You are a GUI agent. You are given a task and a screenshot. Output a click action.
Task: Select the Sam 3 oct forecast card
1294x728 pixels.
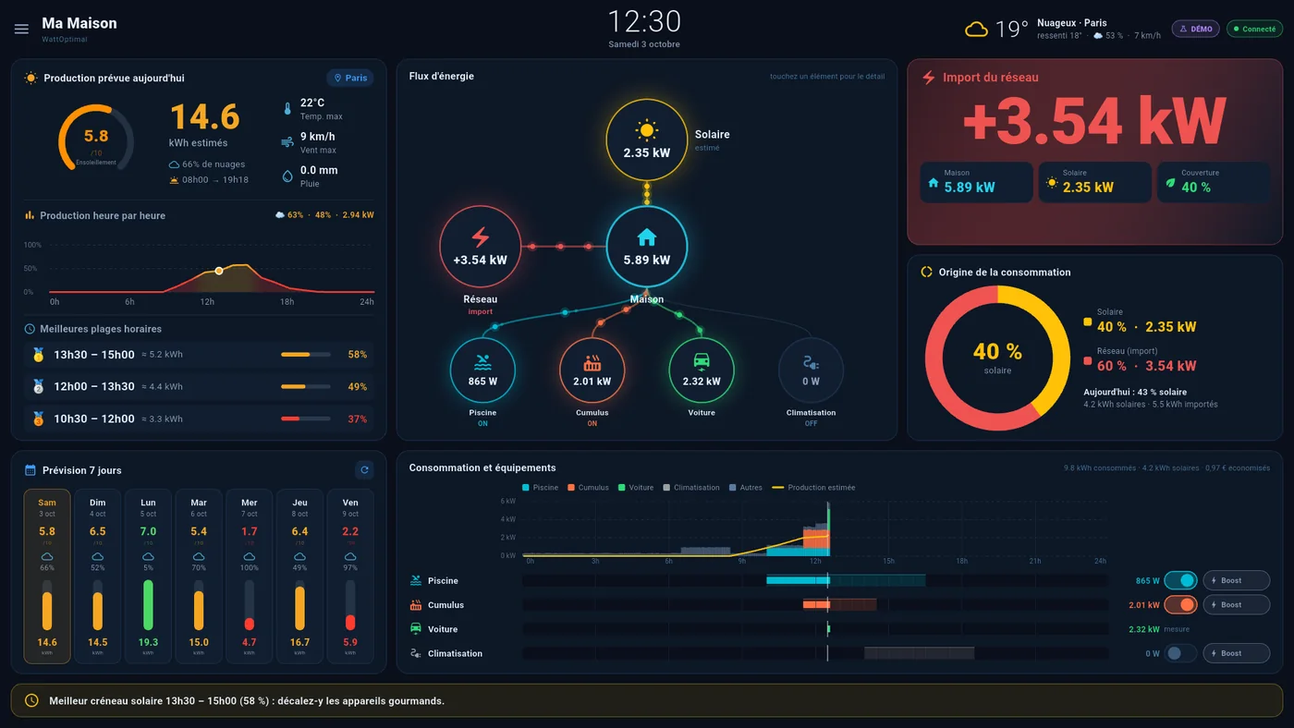tap(47, 576)
